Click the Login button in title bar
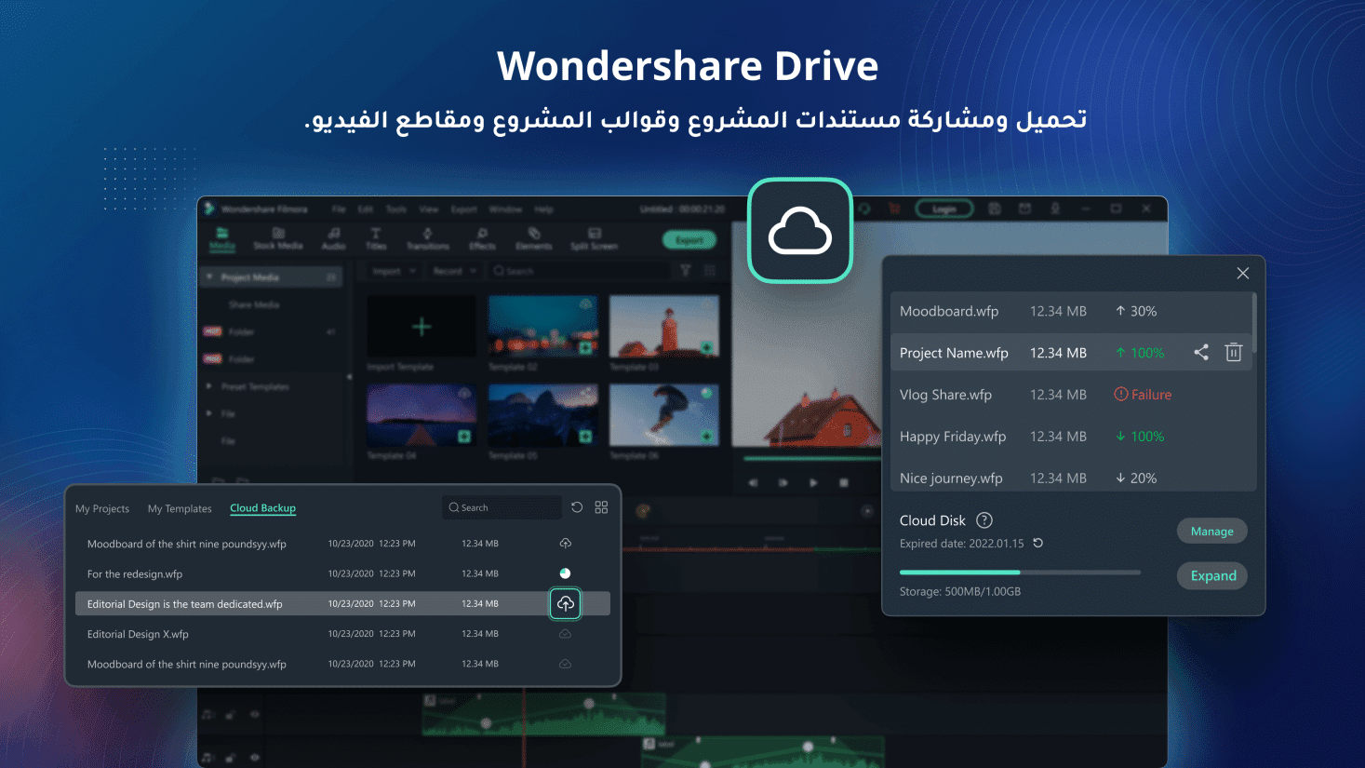Viewport: 1365px width, 768px height. tap(944, 209)
